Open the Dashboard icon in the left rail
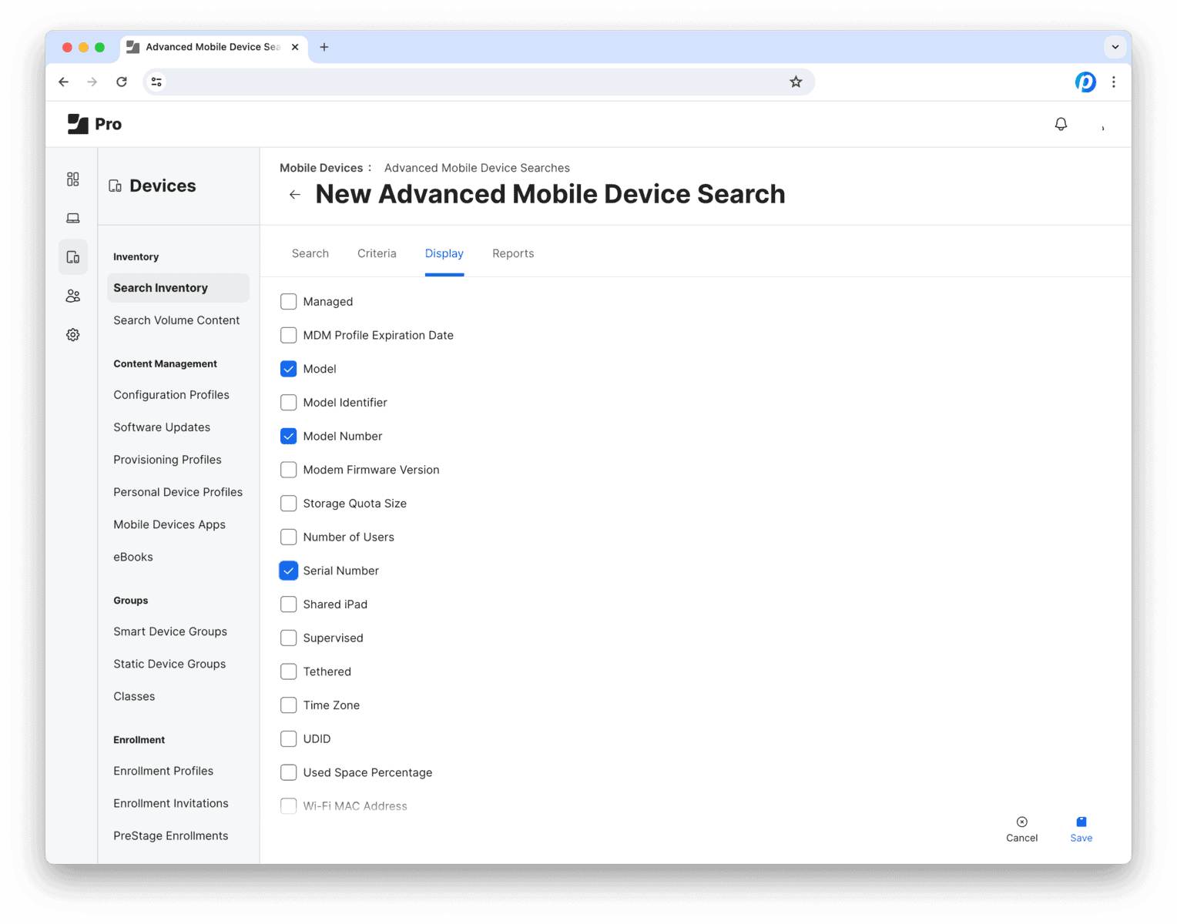 pos(73,179)
